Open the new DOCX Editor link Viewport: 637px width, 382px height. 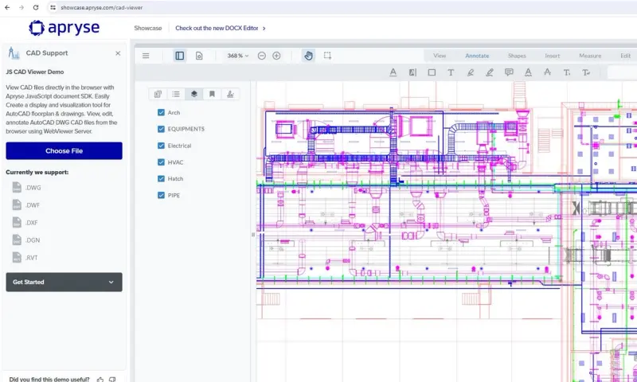coord(220,28)
